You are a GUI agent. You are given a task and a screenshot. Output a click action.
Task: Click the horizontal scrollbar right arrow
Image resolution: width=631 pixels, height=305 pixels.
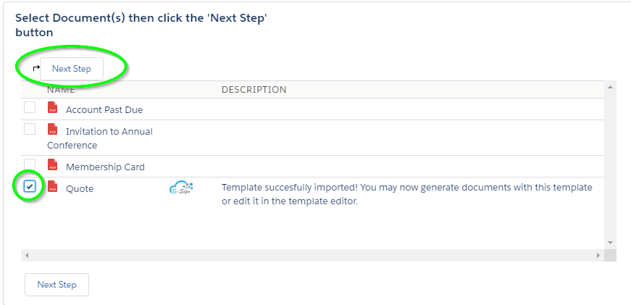(598, 256)
